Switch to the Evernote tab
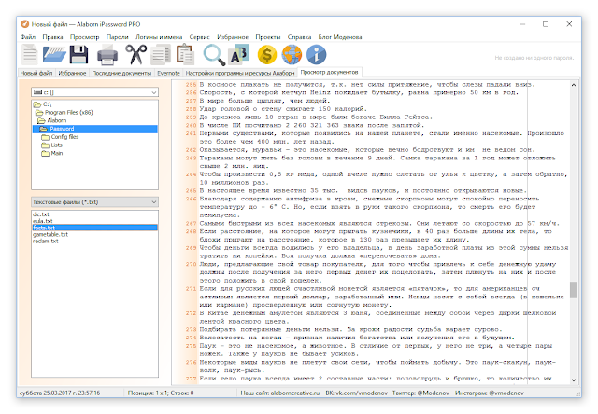598x414 pixels. point(168,73)
